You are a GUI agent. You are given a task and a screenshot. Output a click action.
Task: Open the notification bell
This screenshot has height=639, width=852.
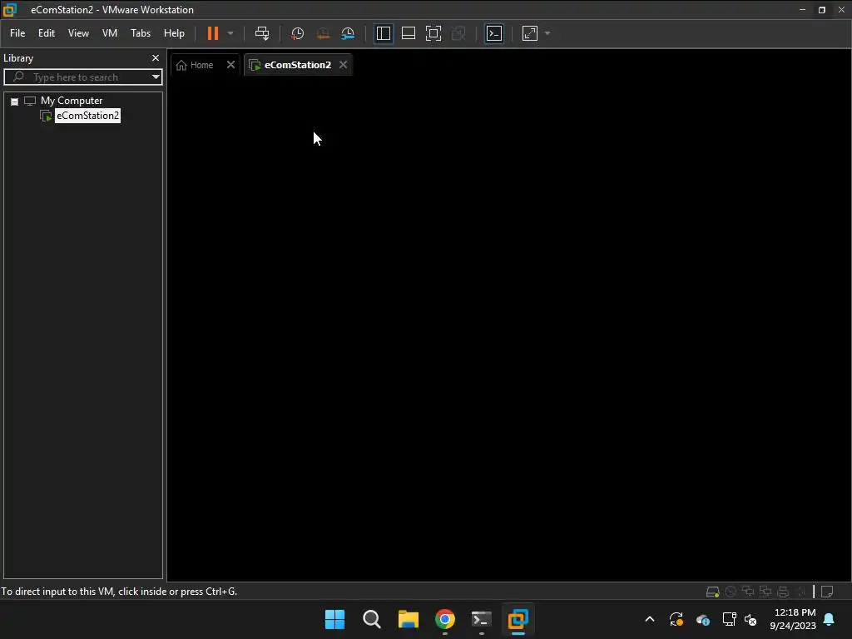pyautogui.click(x=830, y=619)
